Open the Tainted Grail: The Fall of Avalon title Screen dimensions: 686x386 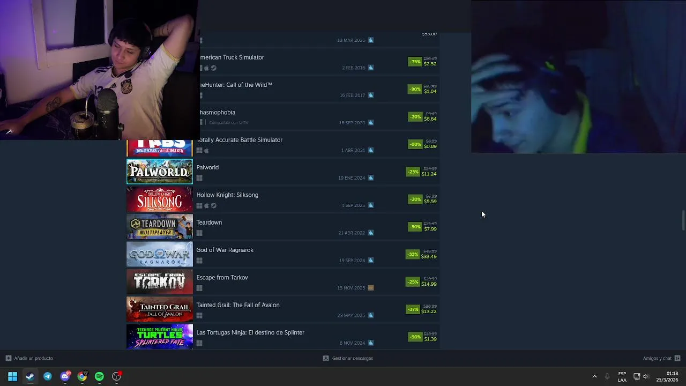(237, 305)
